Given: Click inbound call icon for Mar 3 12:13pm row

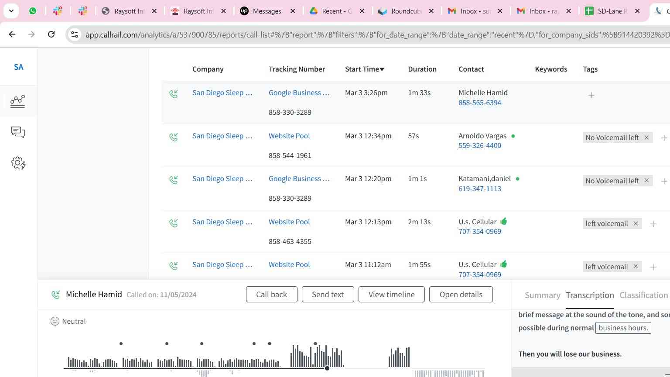Looking at the screenshot, I should (174, 223).
